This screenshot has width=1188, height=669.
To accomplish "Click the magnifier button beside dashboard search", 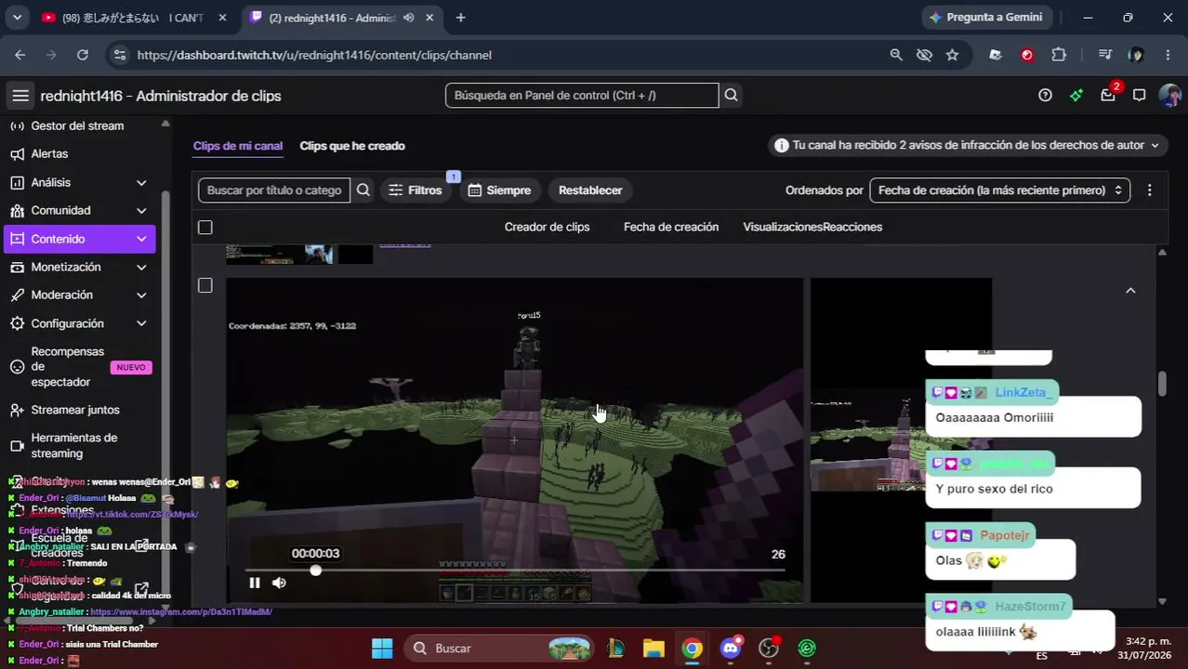I will click(731, 95).
